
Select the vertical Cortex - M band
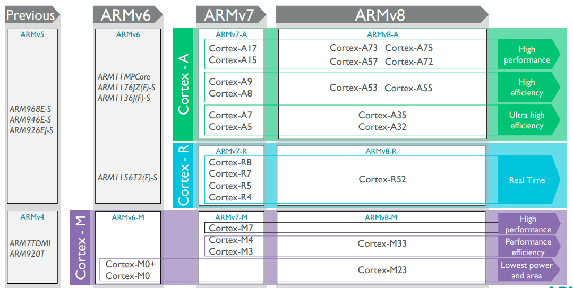[x=80, y=248]
